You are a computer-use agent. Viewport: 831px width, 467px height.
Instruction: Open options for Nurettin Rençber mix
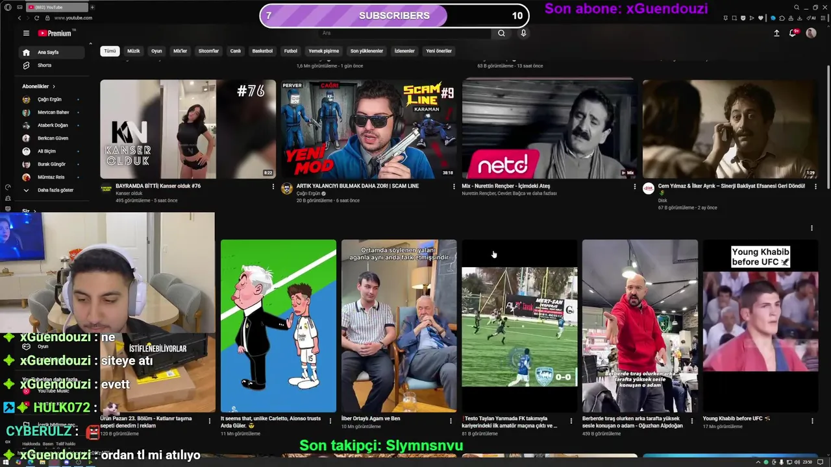pyautogui.click(x=634, y=186)
